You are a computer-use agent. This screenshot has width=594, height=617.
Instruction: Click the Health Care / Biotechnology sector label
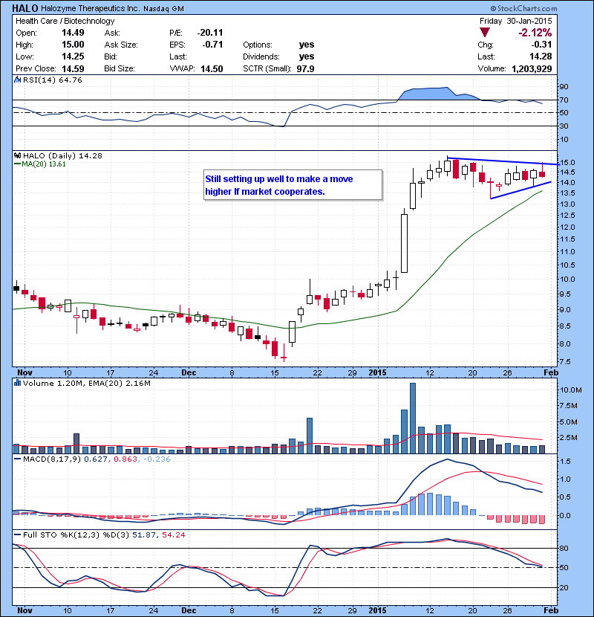[x=65, y=21]
